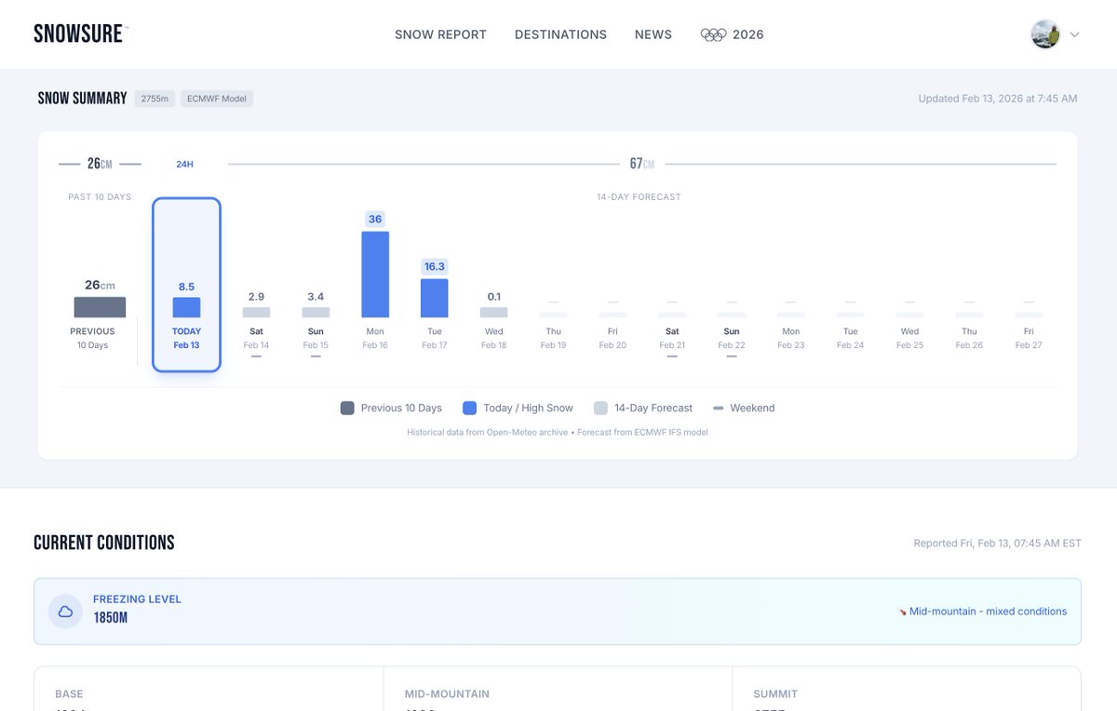
Task: Click the 14-Day Forecast legend swatch
Action: [600, 408]
